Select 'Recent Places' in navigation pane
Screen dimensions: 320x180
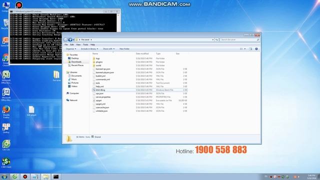(77, 65)
